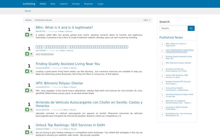Viewport: 220px width, 137px height.
Task: Open the Sort dropdown
Action: click(x=147, y=20)
